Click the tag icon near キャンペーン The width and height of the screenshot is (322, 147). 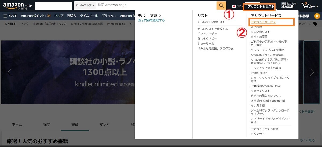pyautogui.click(x=315, y=24)
